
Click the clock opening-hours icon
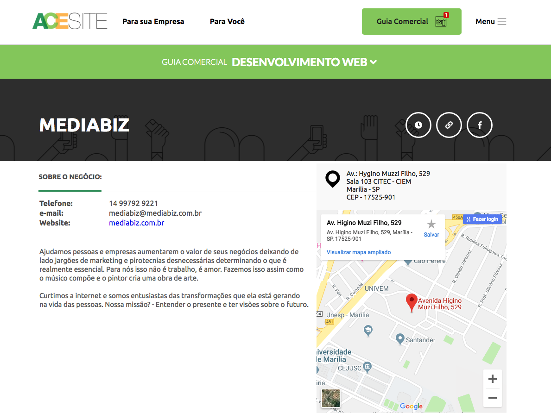418,125
